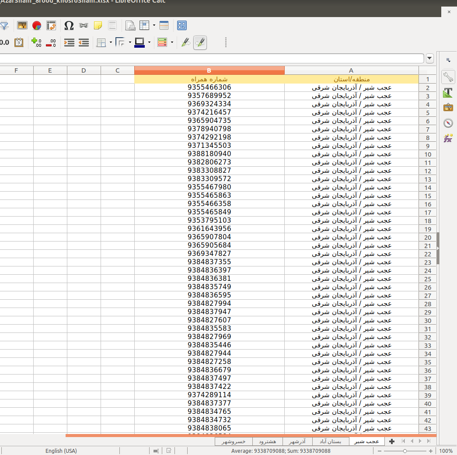Open the special character (Omega) dialog
This screenshot has width=457, height=455.
point(69,25)
